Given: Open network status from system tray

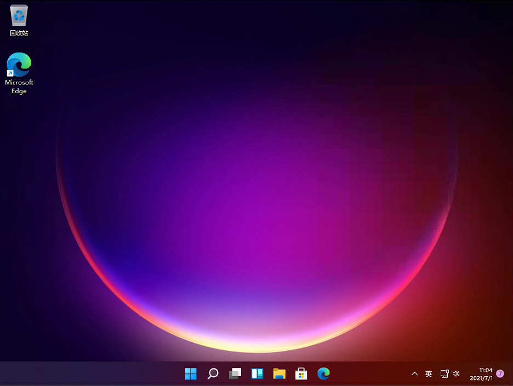Looking at the screenshot, I should click(x=444, y=374).
